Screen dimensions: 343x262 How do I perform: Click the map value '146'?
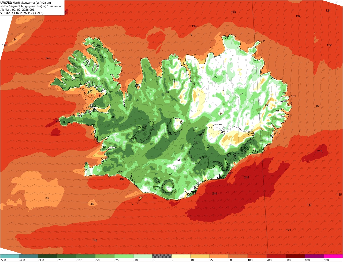(5, 45)
